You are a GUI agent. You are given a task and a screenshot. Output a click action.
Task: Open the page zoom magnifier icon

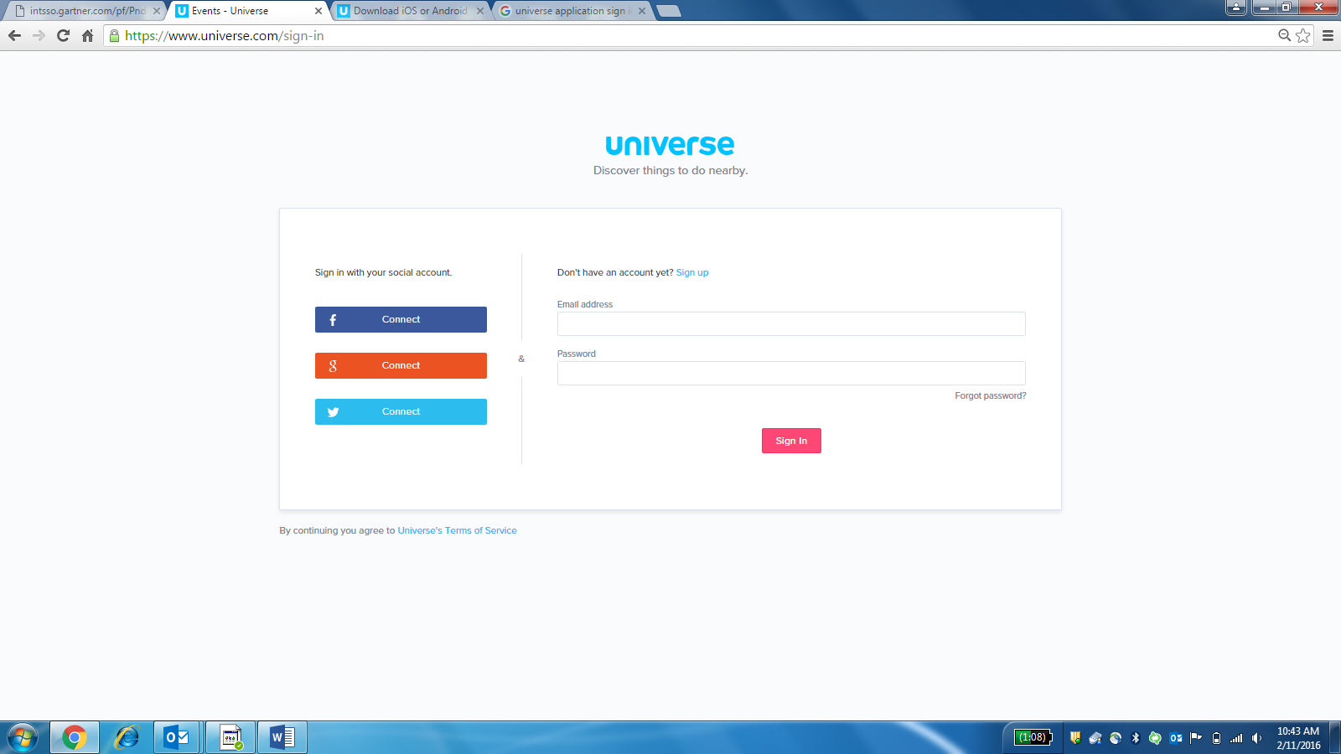1284,35
